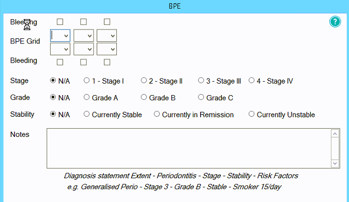Open the top-left BPE Grid dropdown

click(60, 36)
